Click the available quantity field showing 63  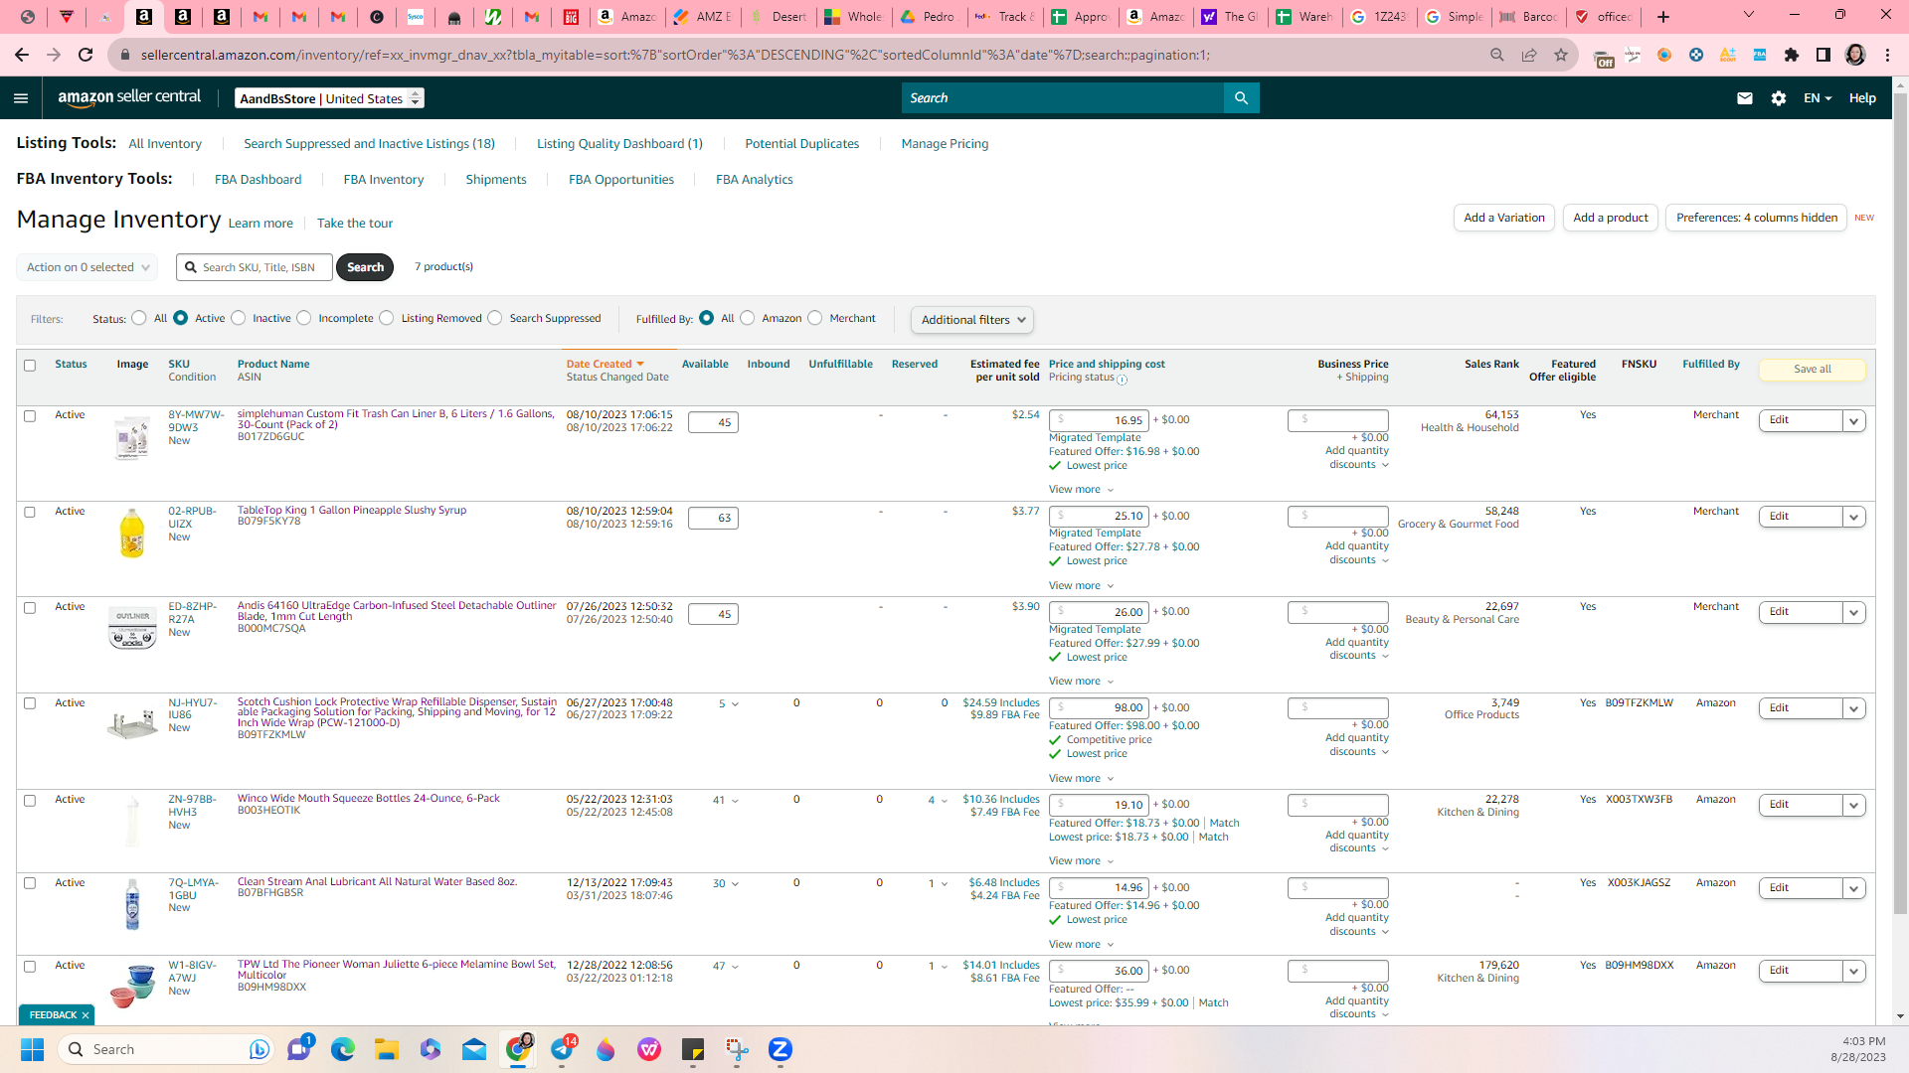pyautogui.click(x=713, y=518)
